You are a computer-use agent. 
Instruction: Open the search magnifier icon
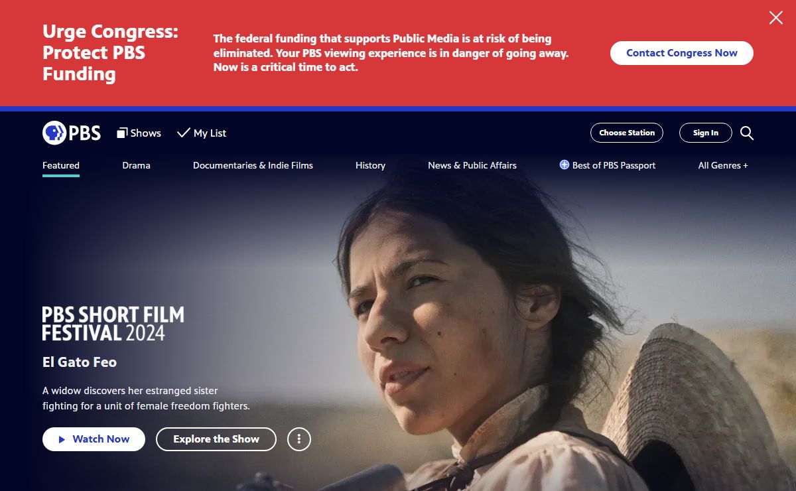point(747,133)
